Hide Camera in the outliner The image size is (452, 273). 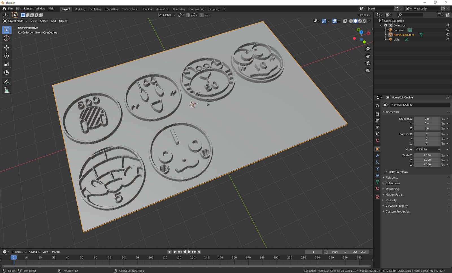(x=448, y=30)
